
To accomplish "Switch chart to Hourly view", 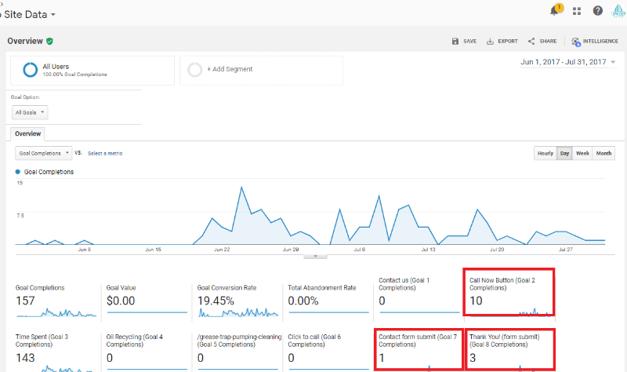I will (x=545, y=153).
